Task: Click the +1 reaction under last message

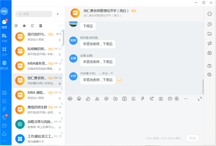Action: [120, 80]
